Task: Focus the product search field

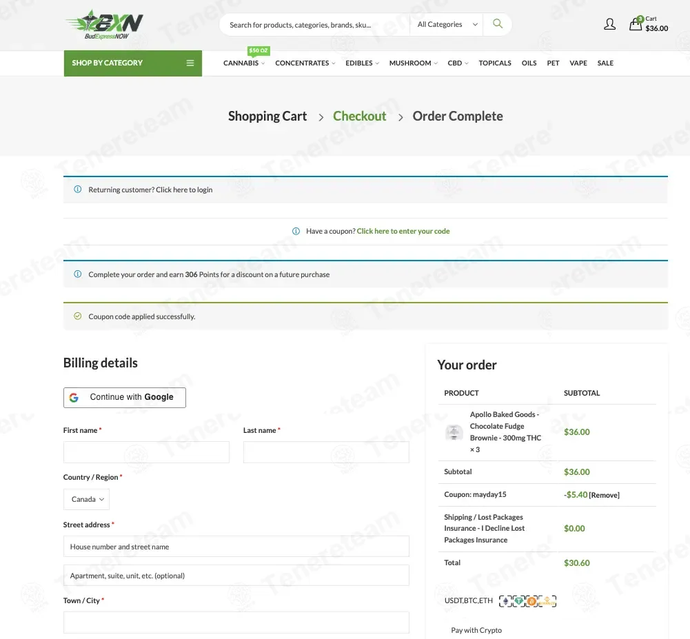Action: (x=314, y=25)
